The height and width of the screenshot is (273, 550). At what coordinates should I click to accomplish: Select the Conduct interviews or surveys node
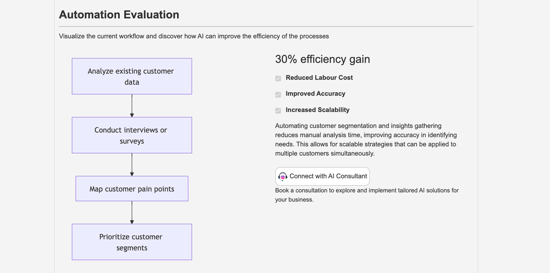[132, 135]
